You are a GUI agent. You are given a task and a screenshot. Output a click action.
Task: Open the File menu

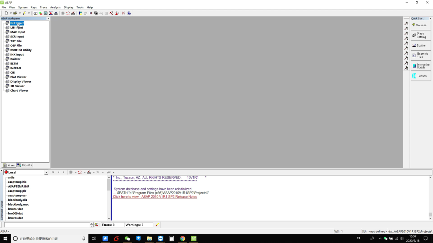pos(4,7)
